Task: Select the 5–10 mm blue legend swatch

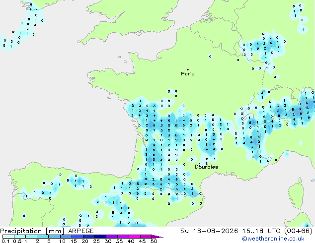Action: (x=54, y=237)
